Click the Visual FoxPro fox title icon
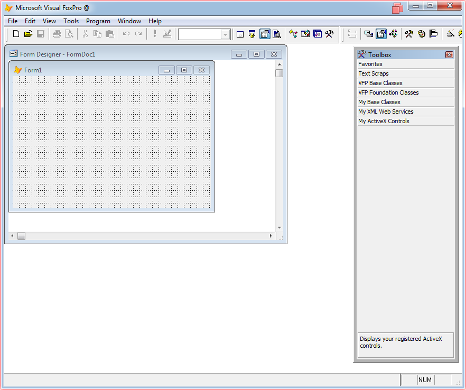The height and width of the screenshot is (390, 466). [8, 8]
